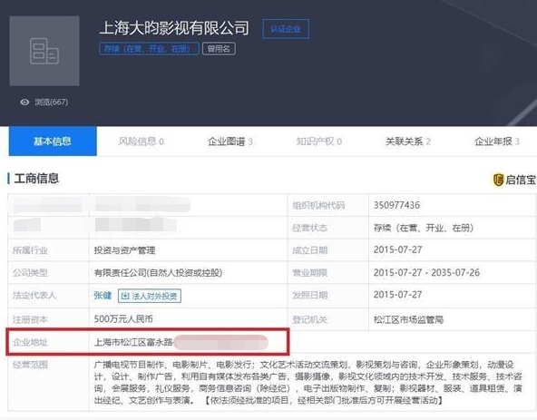Click the address 上海市松江区富永路 text
Viewport: 537px width, 420px height.
click(x=133, y=342)
